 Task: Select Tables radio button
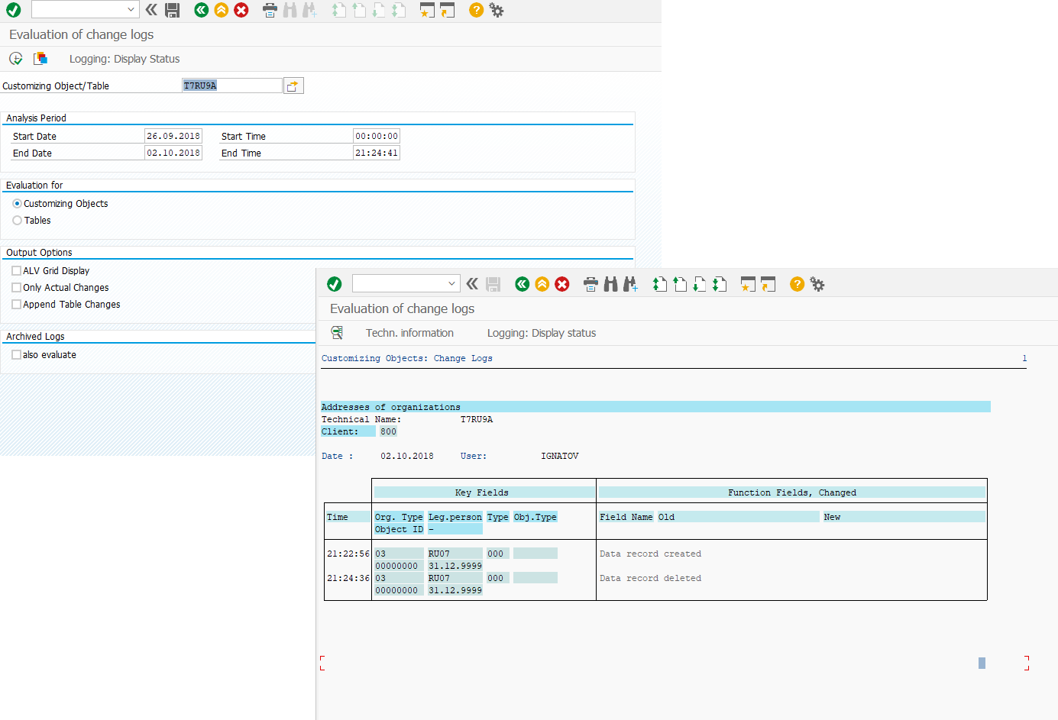17,221
